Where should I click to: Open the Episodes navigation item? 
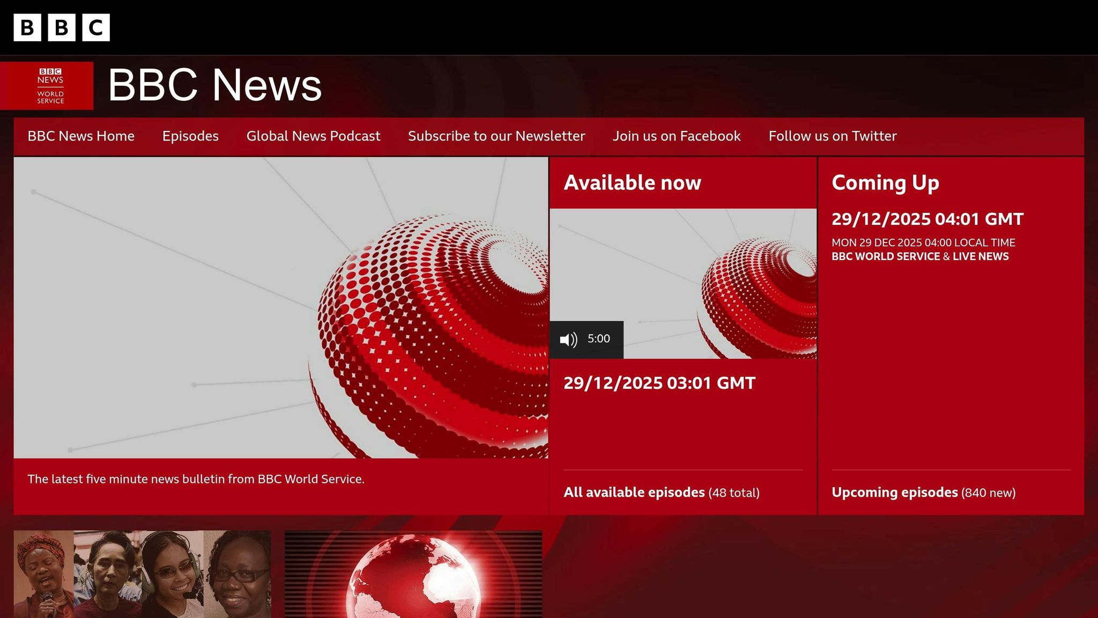coord(190,136)
